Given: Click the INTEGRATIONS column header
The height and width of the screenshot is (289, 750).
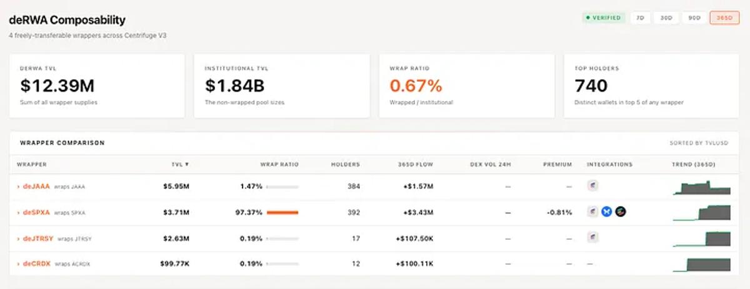Looking at the screenshot, I should [x=609, y=165].
